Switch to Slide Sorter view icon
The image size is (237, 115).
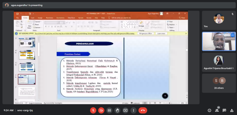coord(150,103)
